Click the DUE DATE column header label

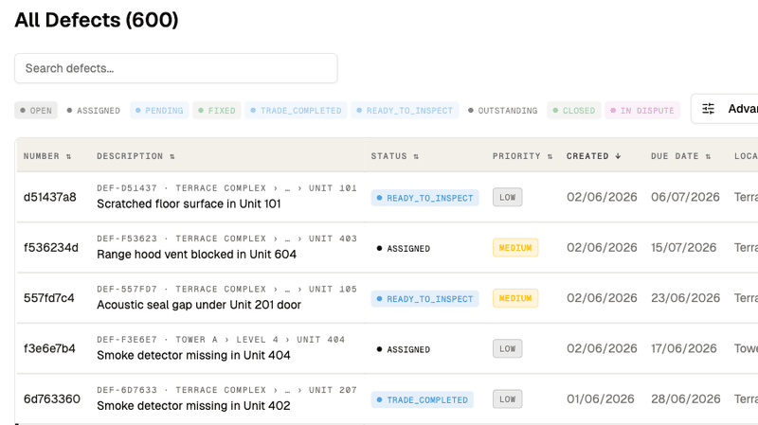point(675,156)
